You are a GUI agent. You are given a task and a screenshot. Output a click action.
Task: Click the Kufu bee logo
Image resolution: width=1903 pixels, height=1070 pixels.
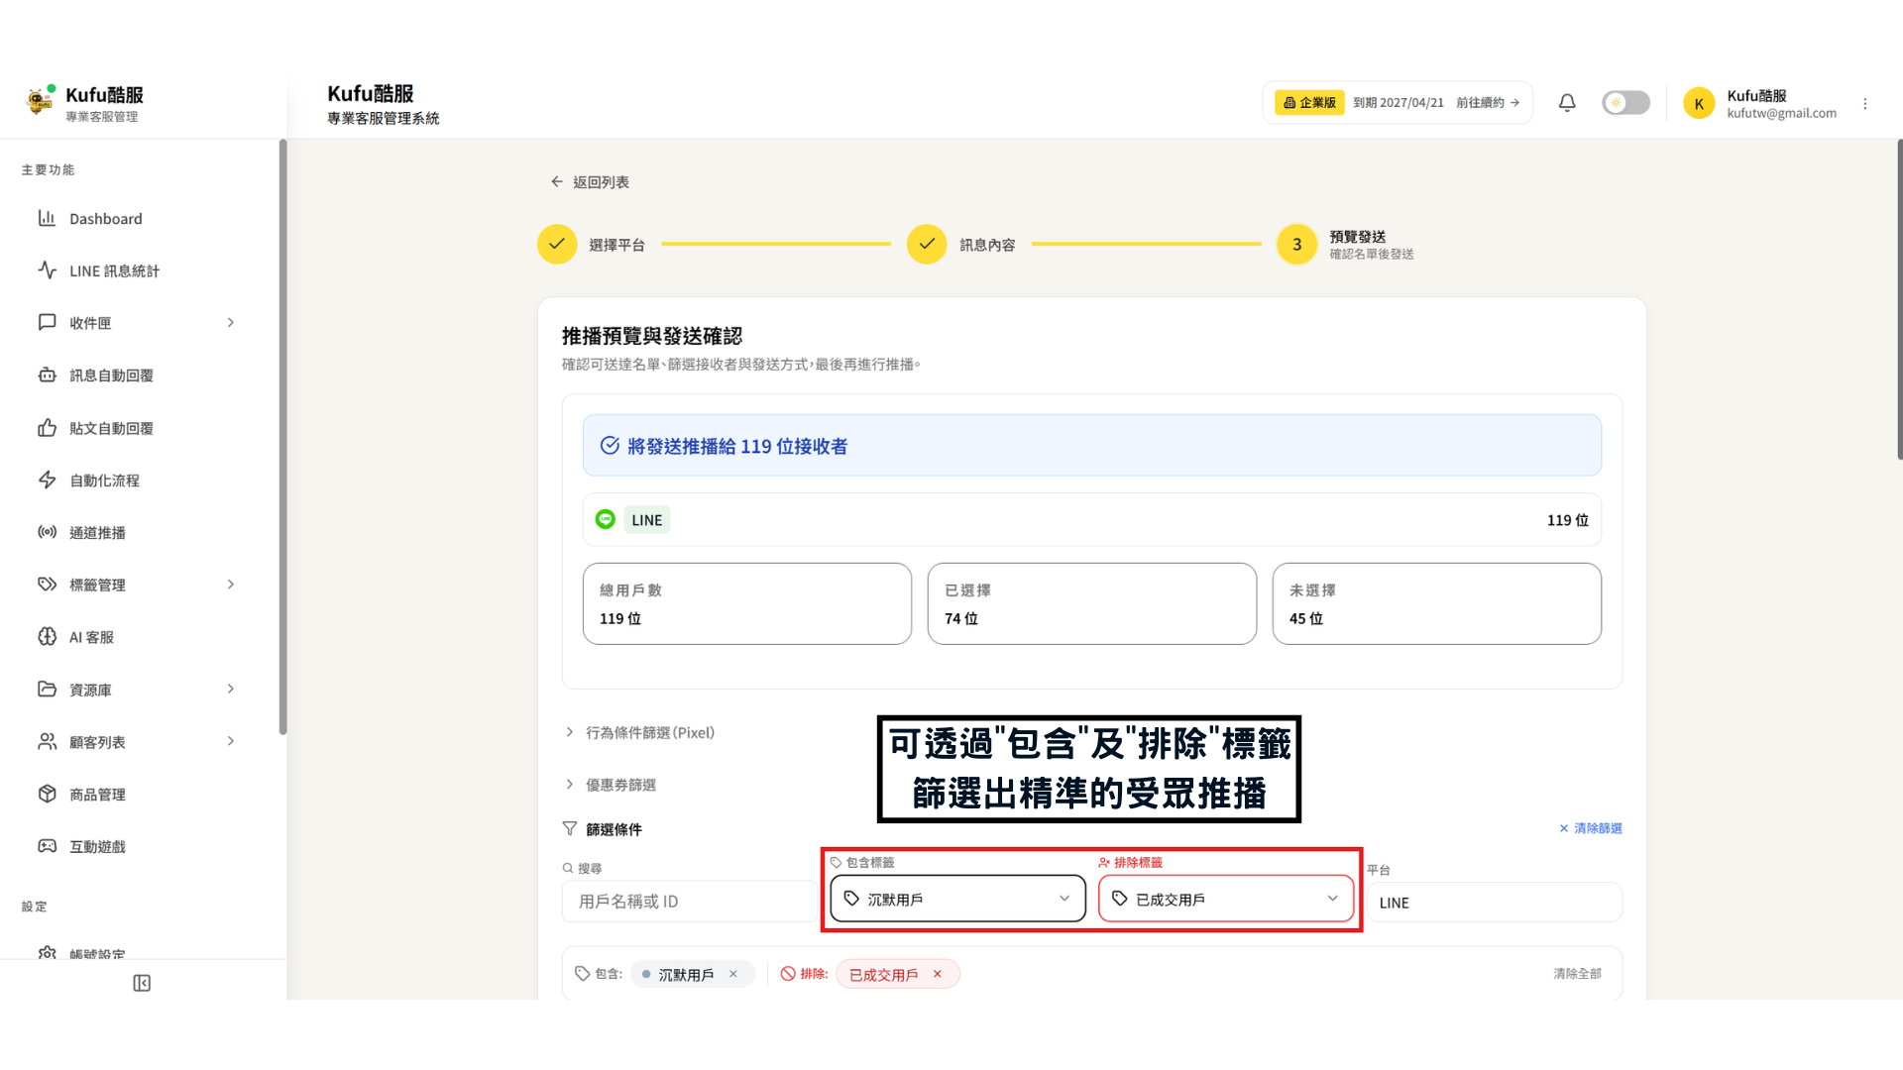[40, 100]
